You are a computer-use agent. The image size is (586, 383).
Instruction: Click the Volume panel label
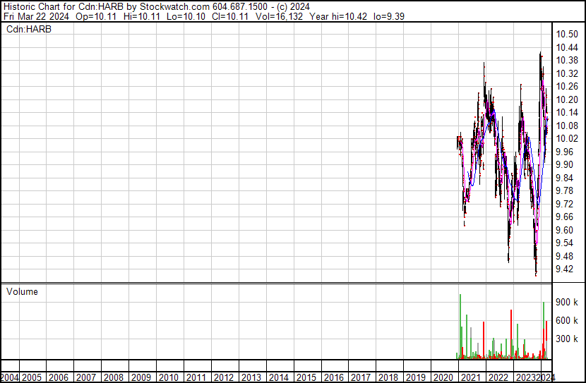tap(22, 291)
